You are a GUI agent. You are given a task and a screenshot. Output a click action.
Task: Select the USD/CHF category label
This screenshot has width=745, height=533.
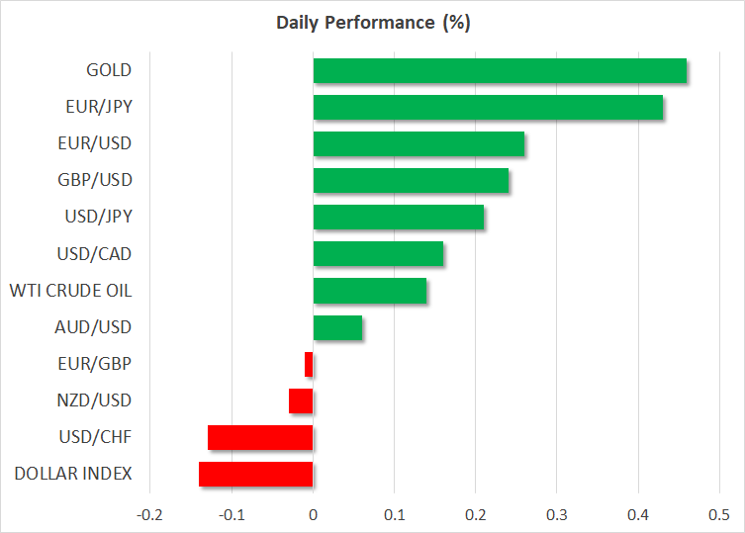tap(97, 437)
